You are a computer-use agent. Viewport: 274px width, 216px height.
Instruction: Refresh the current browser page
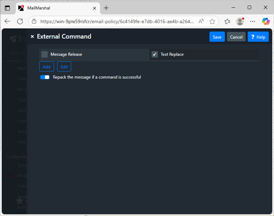click(20, 21)
